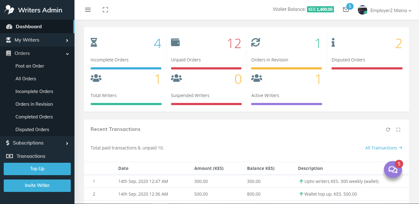Viewport: 419px width, 204px height.
Task: Click the Recent Transactions heading
Action: click(115, 129)
